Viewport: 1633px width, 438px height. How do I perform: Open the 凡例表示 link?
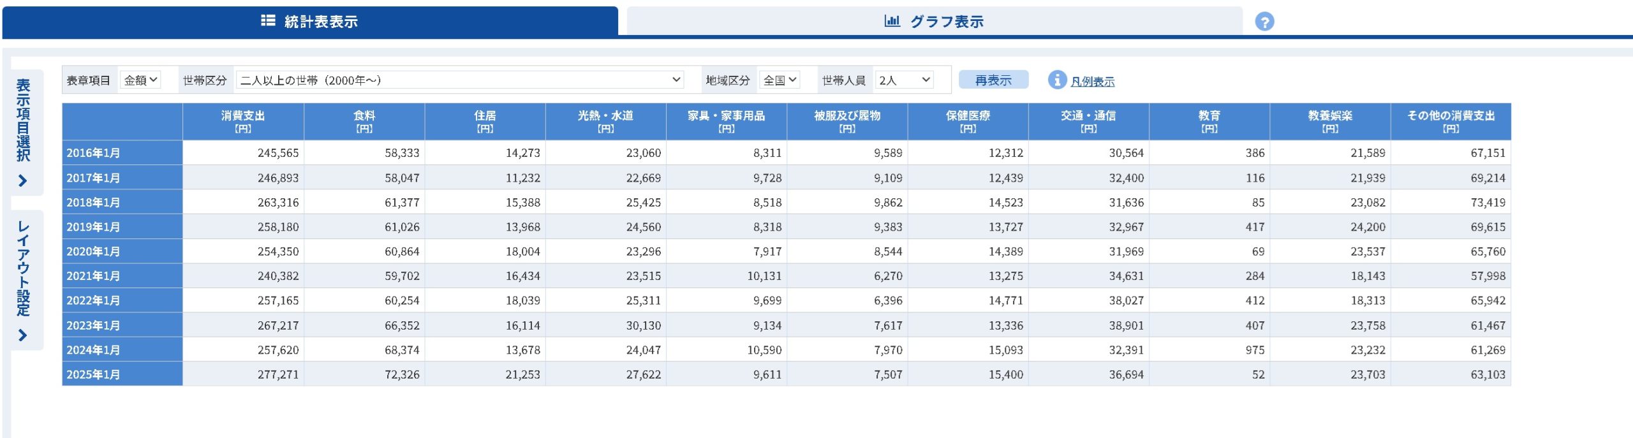pos(1092,82)
